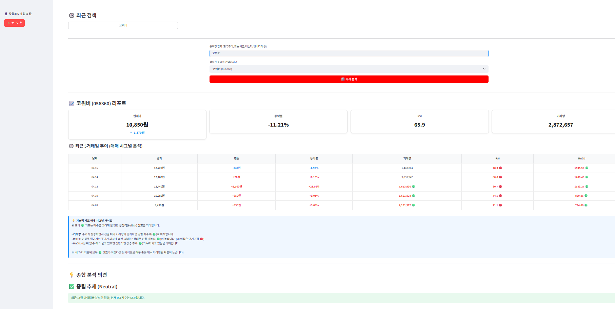Click the red RSI dot in 04.13 row
This screenshot has width=615, height=309.
pos(500,186)
